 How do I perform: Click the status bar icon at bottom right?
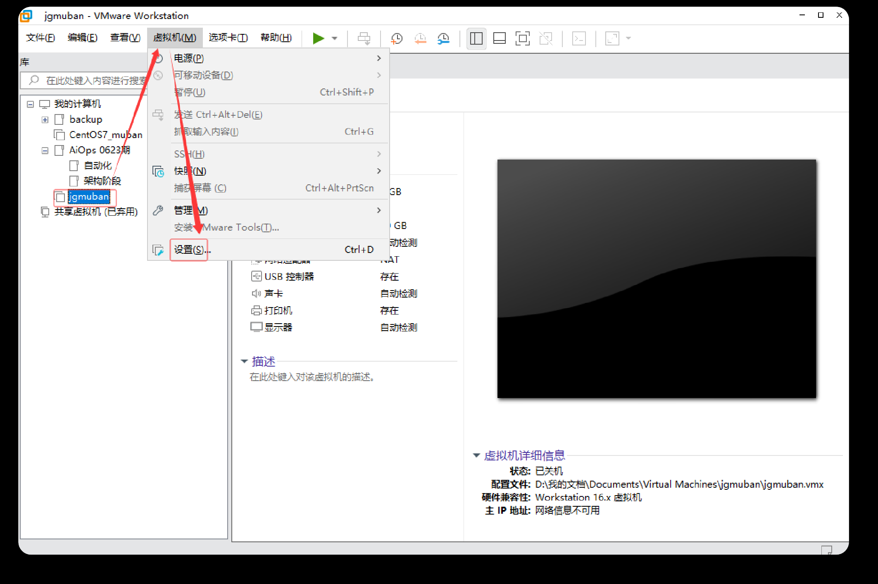pos(827,550)
